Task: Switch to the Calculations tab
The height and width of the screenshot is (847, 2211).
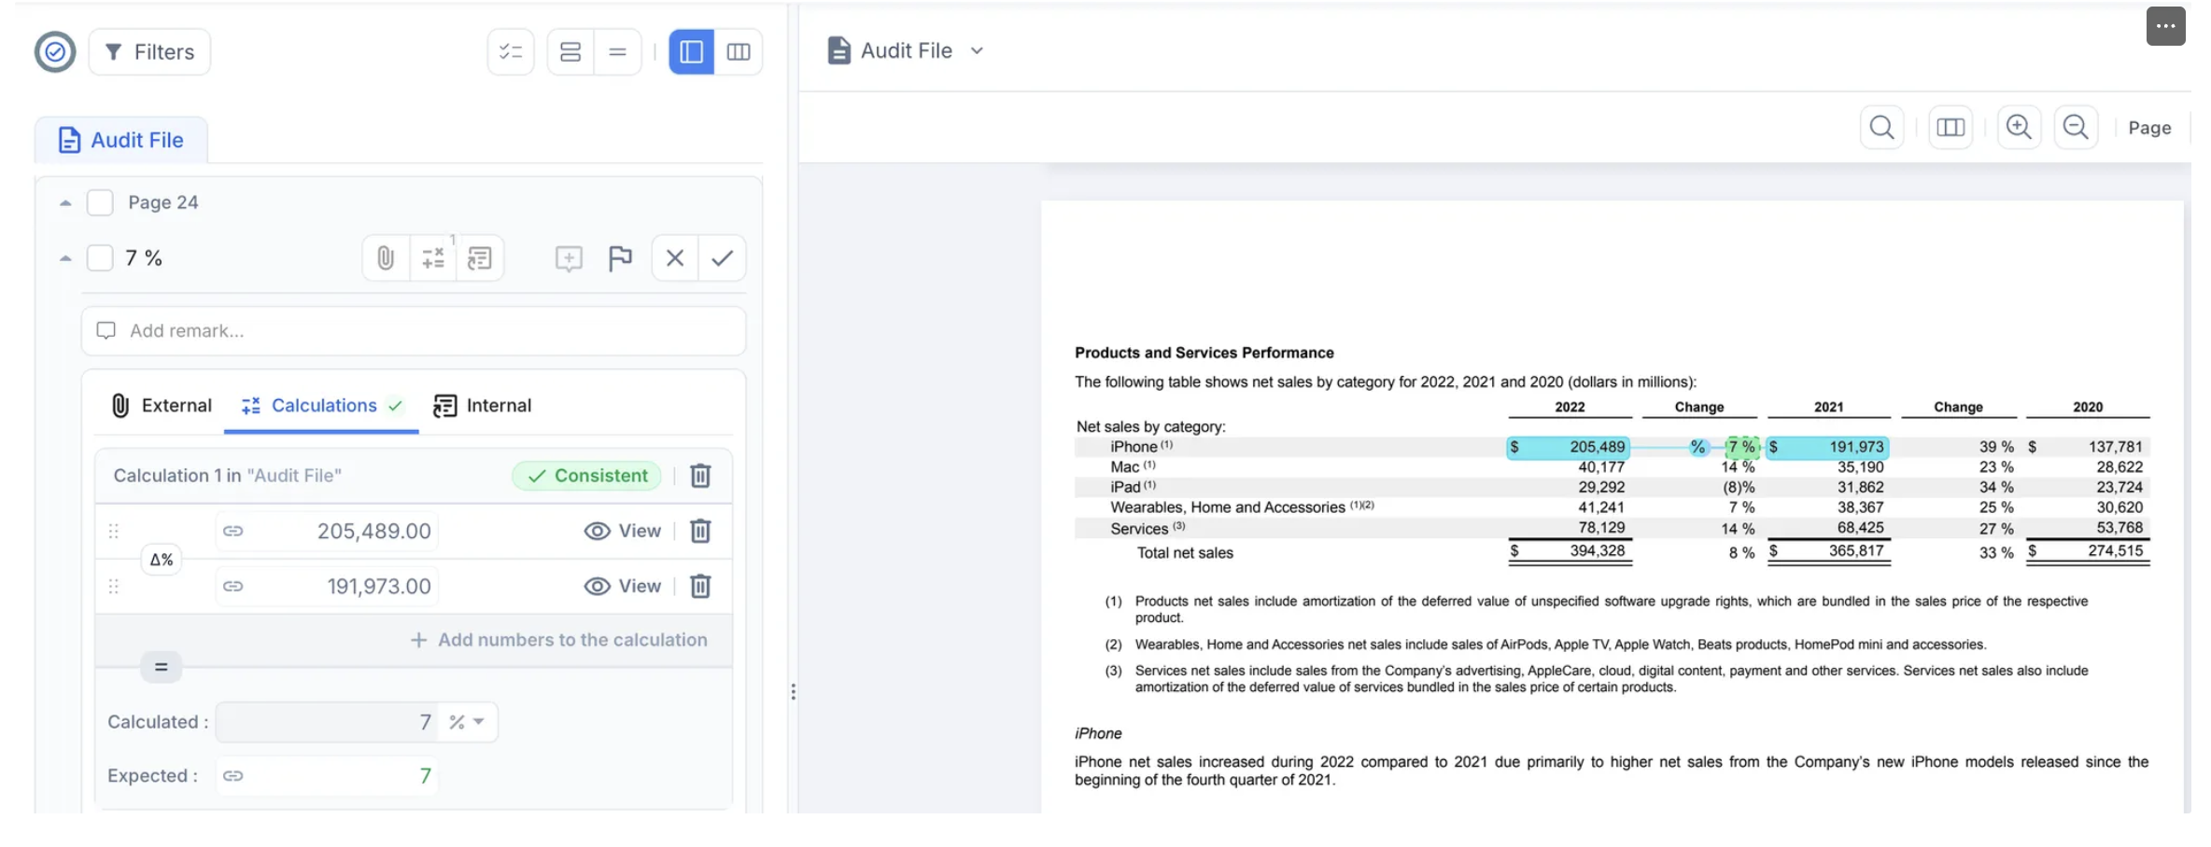Action: click(x=321, y=406)
